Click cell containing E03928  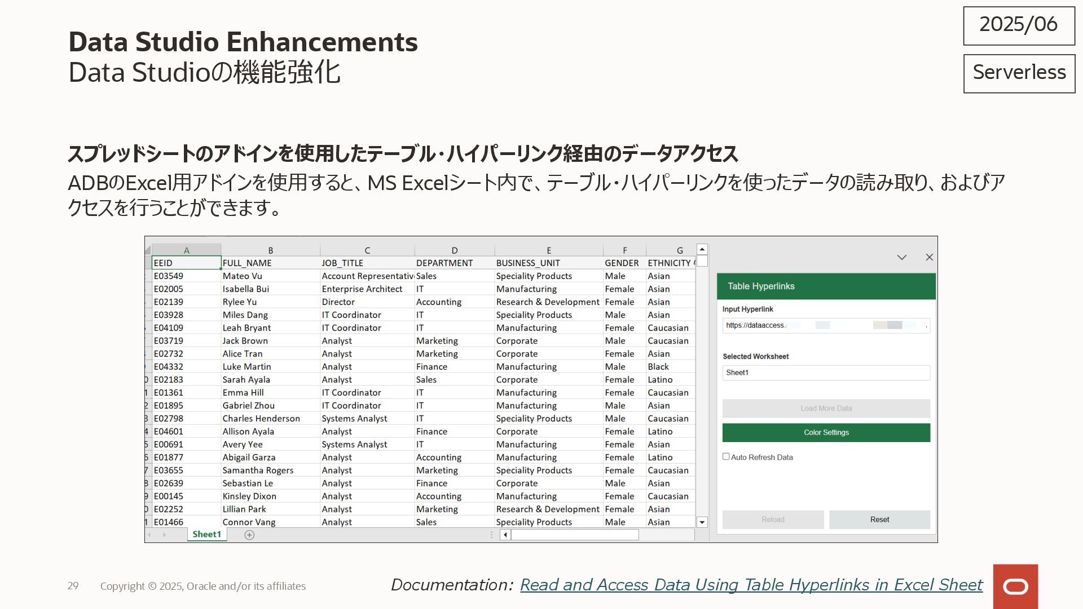186,315
